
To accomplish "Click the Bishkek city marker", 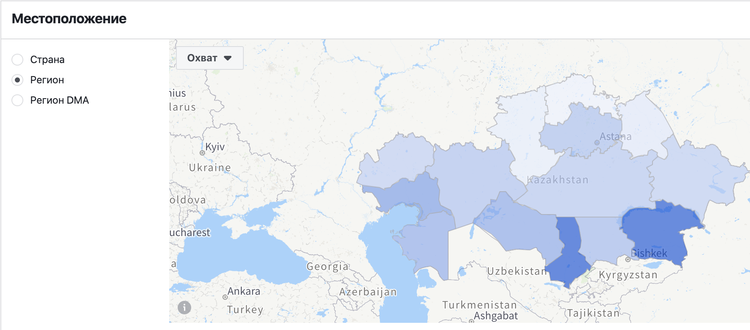I will click(x=628, y=259).
